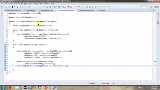Switch to SpringDemo/pom.xml editor tab
The image size is (160, 90).
(13, 10)
